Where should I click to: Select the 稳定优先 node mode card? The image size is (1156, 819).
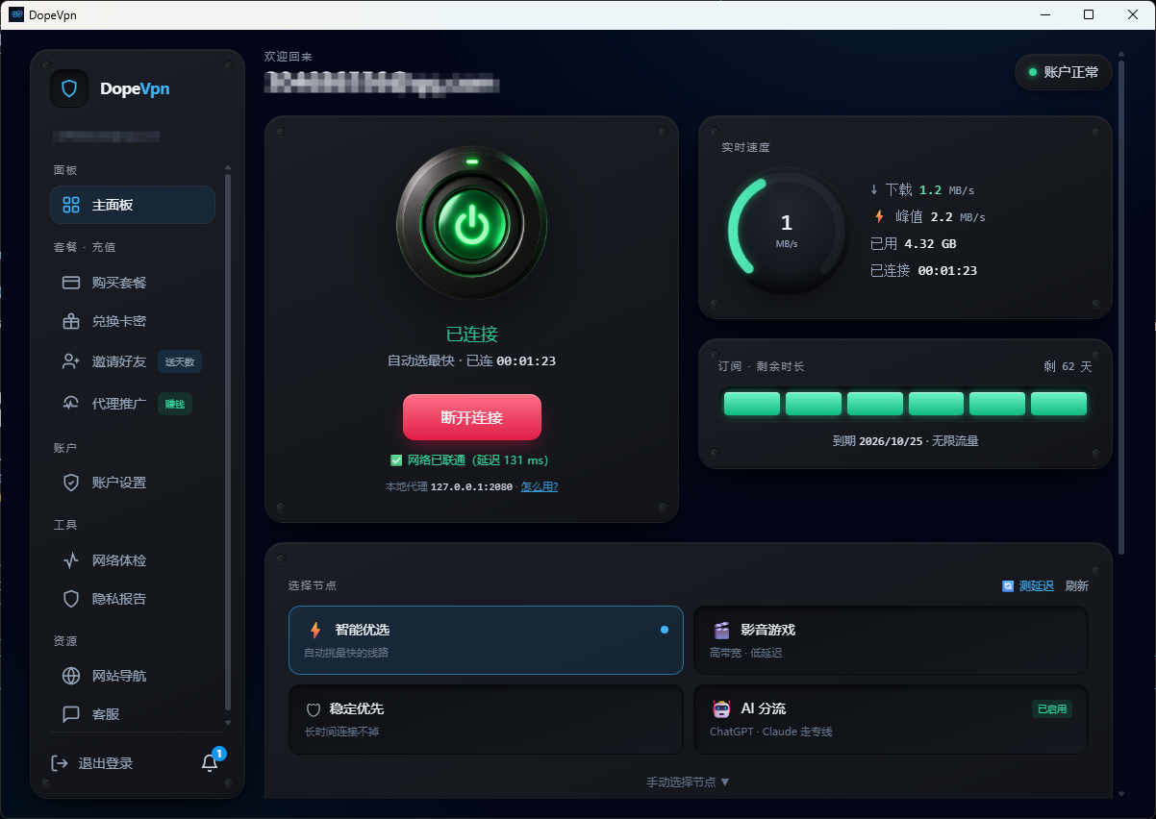coord(486,719)
